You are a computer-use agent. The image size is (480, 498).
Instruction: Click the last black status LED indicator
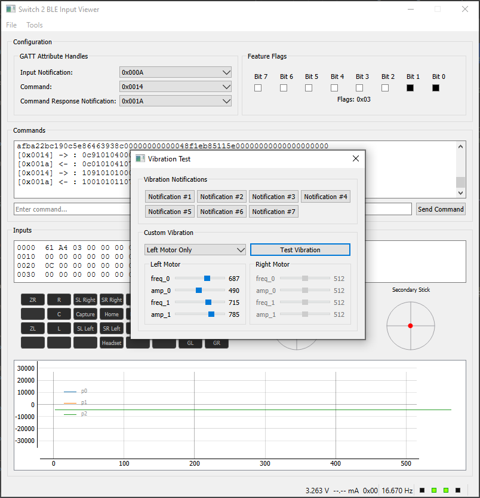click(458, 490)
